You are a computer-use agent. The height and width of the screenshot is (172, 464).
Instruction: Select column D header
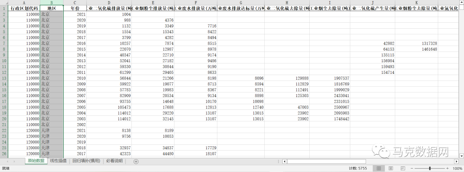[109, 3]
